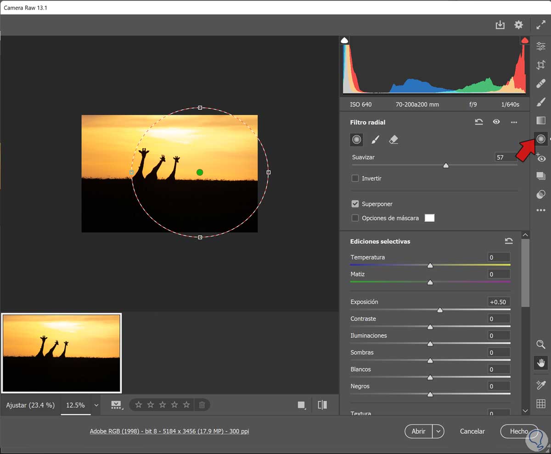The width and height of the screenshot is (551, 454).
Task: Toggle Filtro radial visibility eye
Action: (496, 122)
